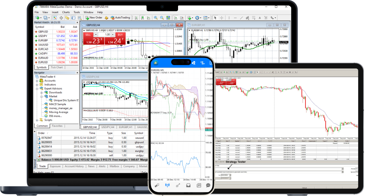
Task: Switch to bar chart icon
Action: [x=136, y=18]
